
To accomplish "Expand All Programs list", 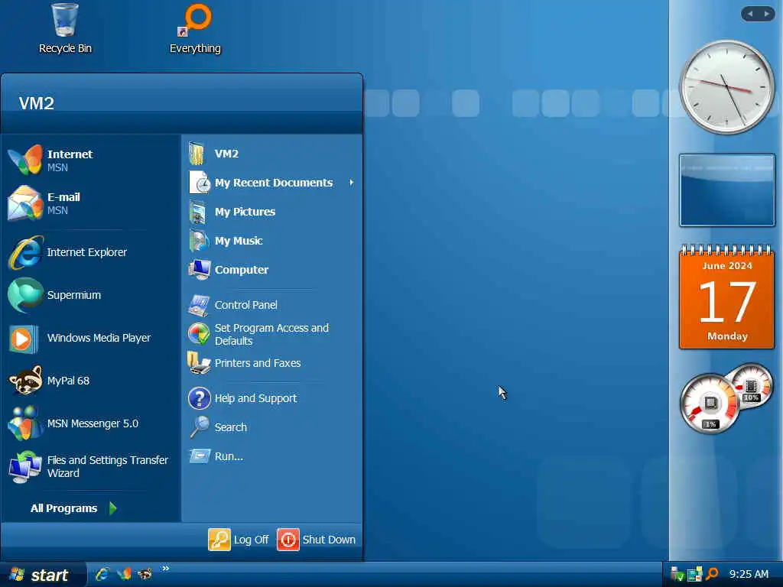I will pos(73,508).
